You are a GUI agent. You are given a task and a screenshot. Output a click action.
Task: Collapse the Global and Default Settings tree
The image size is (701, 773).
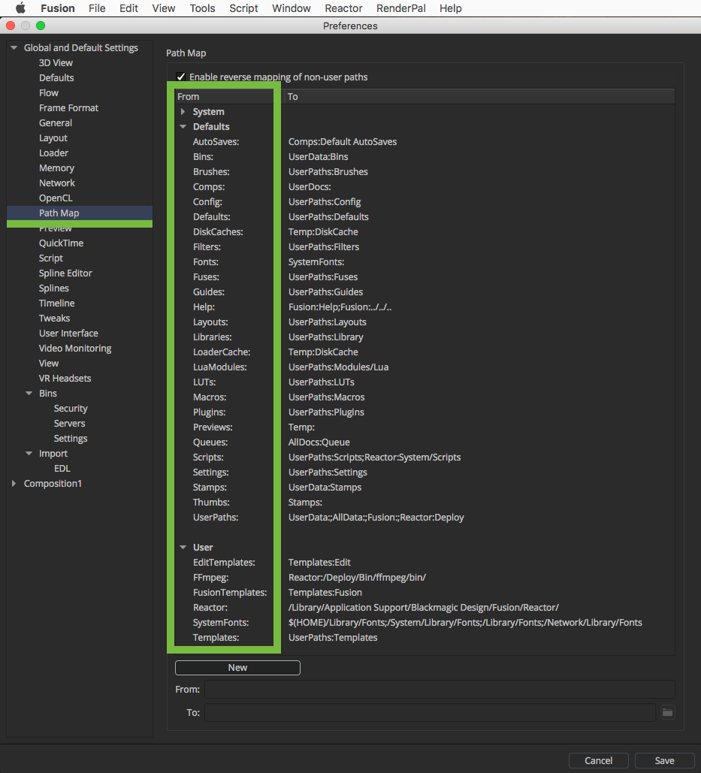coord(14,48)
